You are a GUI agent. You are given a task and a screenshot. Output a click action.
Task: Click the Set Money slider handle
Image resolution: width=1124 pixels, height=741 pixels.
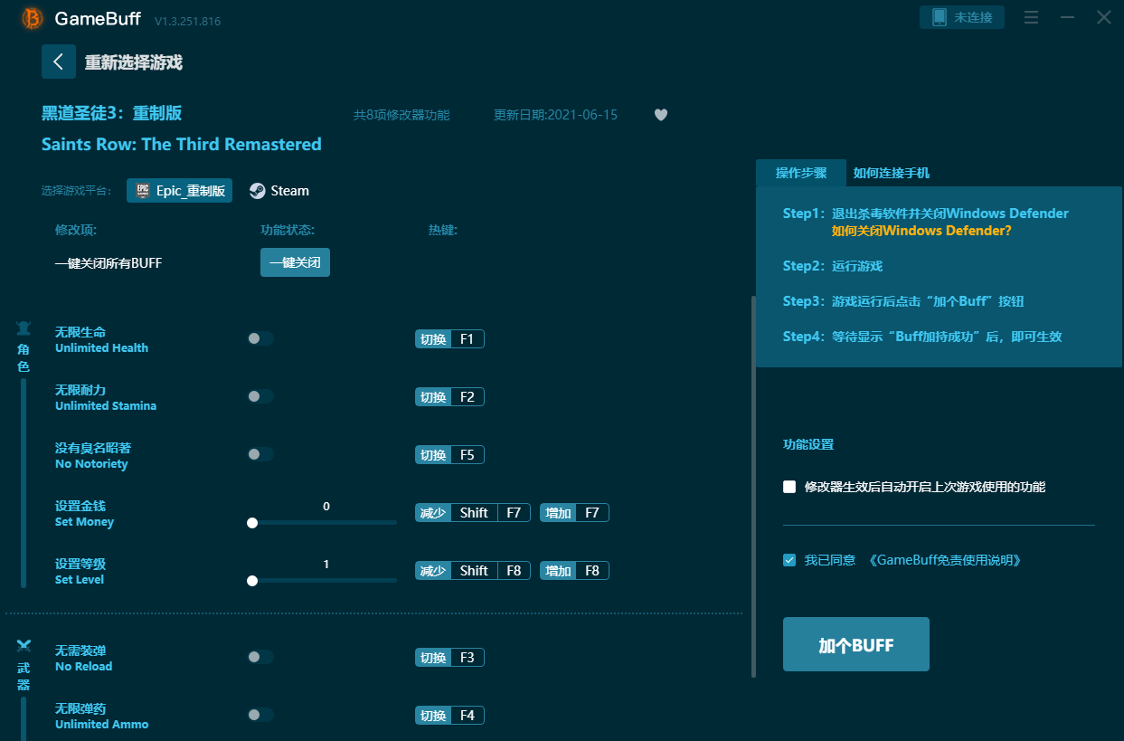point(252,523)
